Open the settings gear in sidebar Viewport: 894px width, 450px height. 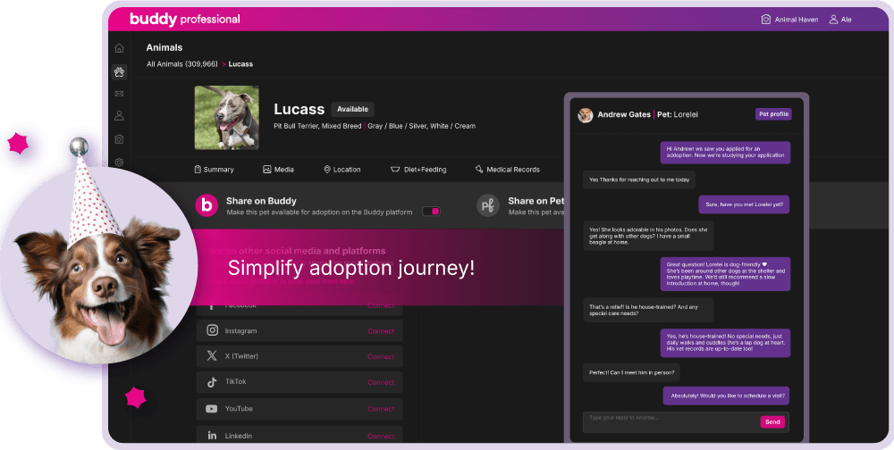point(119,162)
